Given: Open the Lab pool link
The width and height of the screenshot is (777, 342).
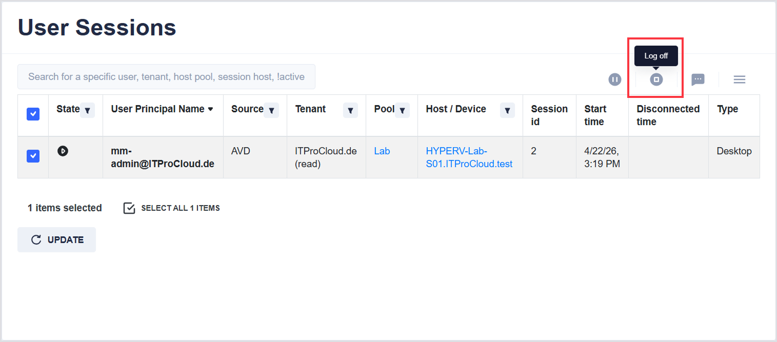Looking at the screenshot, I should (x=382, y=151).
